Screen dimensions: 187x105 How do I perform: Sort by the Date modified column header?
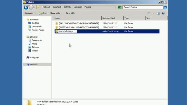112,18
